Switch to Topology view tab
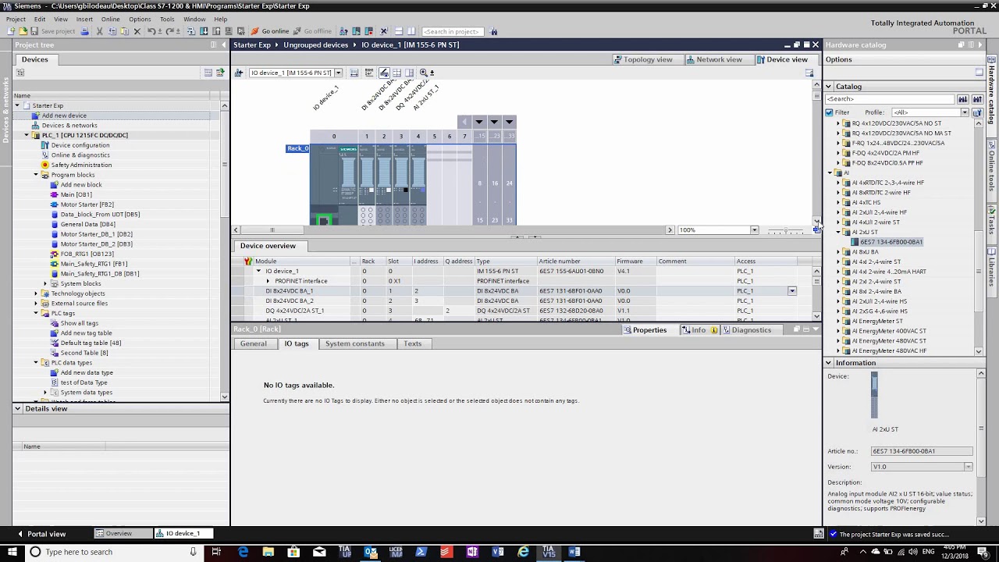Screen dimensions: 999x562 pos(642,59)
